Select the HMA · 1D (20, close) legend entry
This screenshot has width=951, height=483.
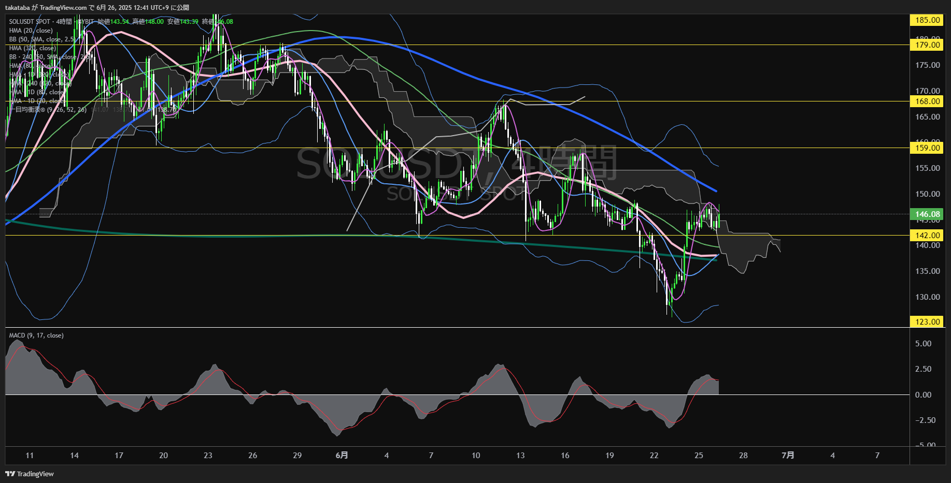tap(37, 101)
